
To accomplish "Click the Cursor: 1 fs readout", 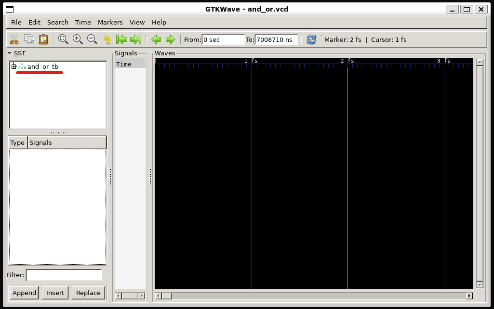I will click(x=389, y=39).
